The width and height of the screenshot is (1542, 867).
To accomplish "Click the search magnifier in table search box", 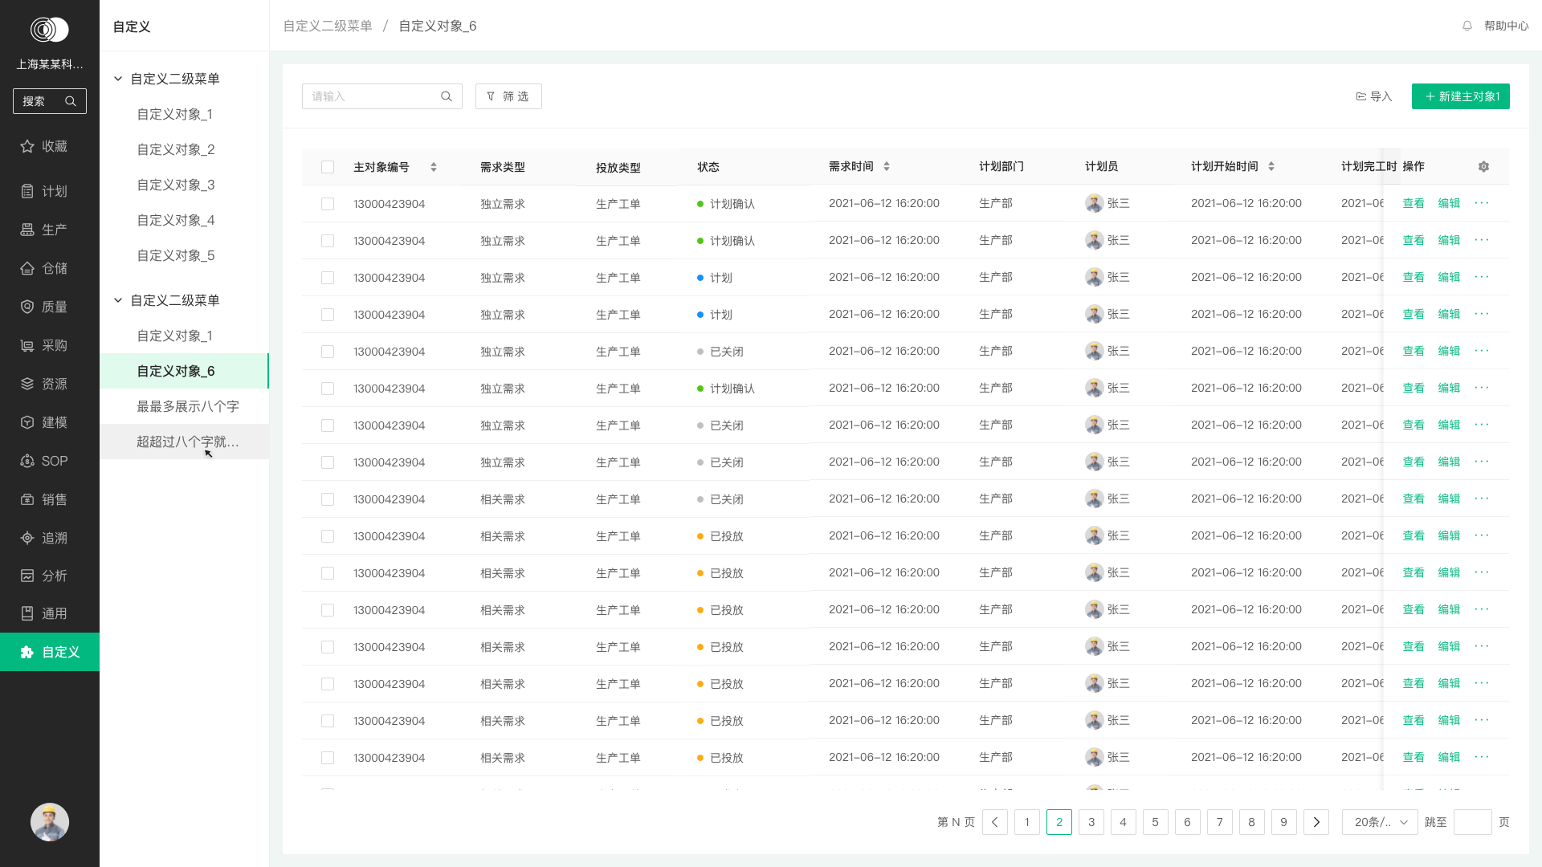I will [x=447, y=96].
